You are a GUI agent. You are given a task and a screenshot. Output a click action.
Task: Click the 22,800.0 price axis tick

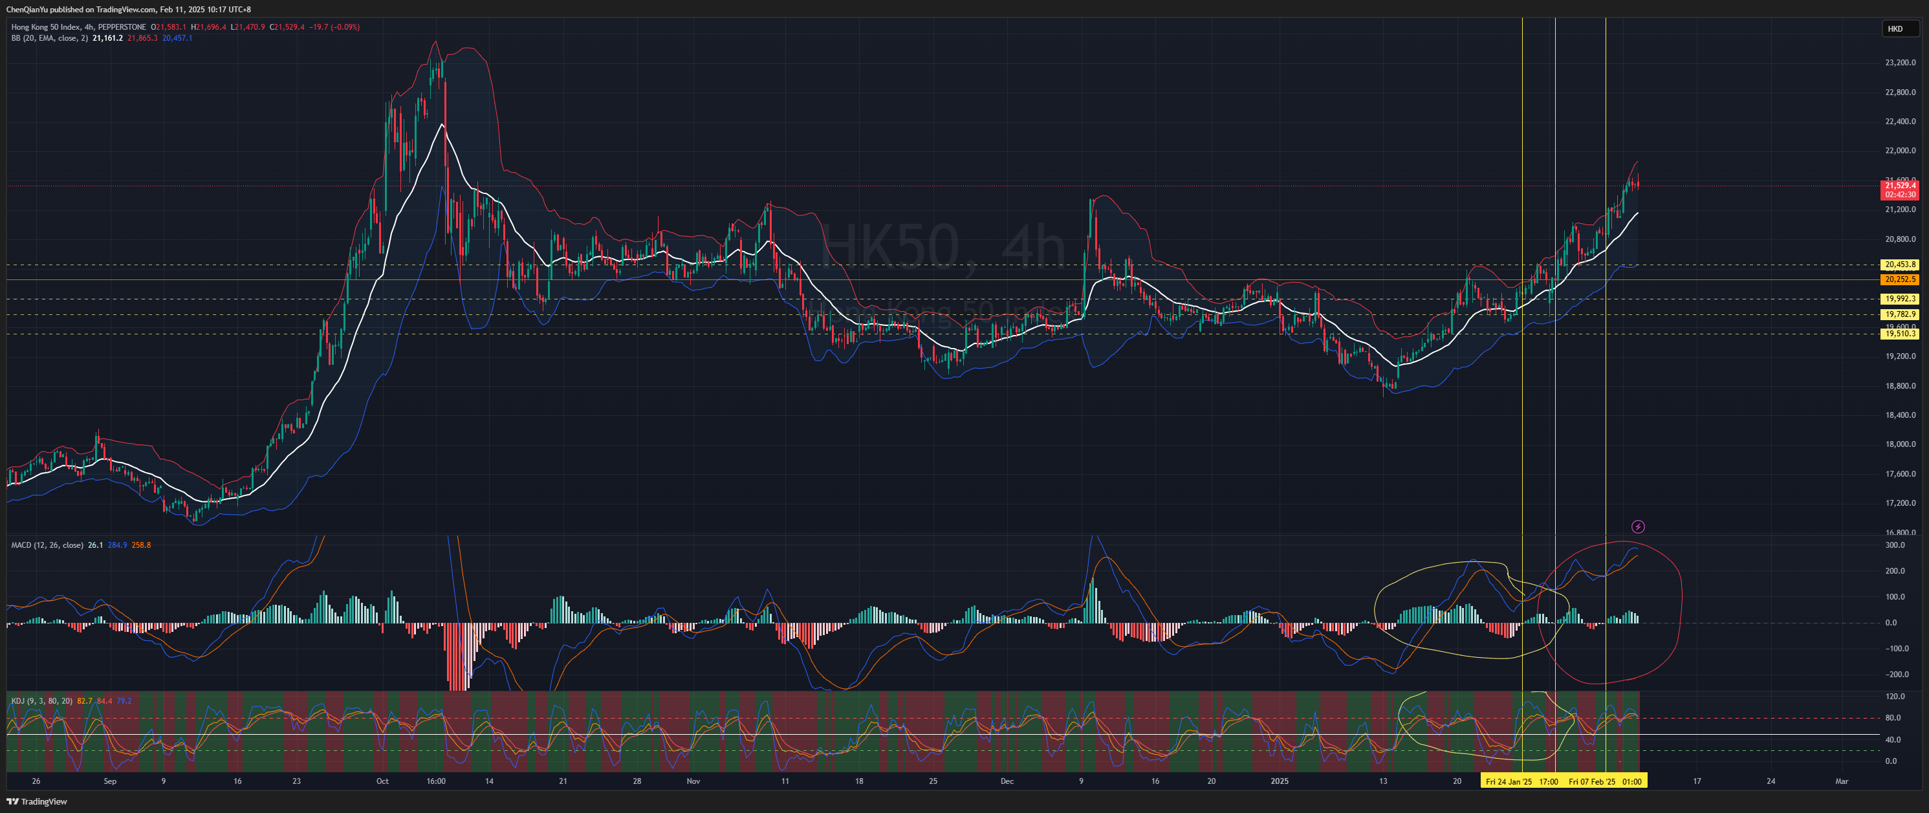pos(1901,92)
